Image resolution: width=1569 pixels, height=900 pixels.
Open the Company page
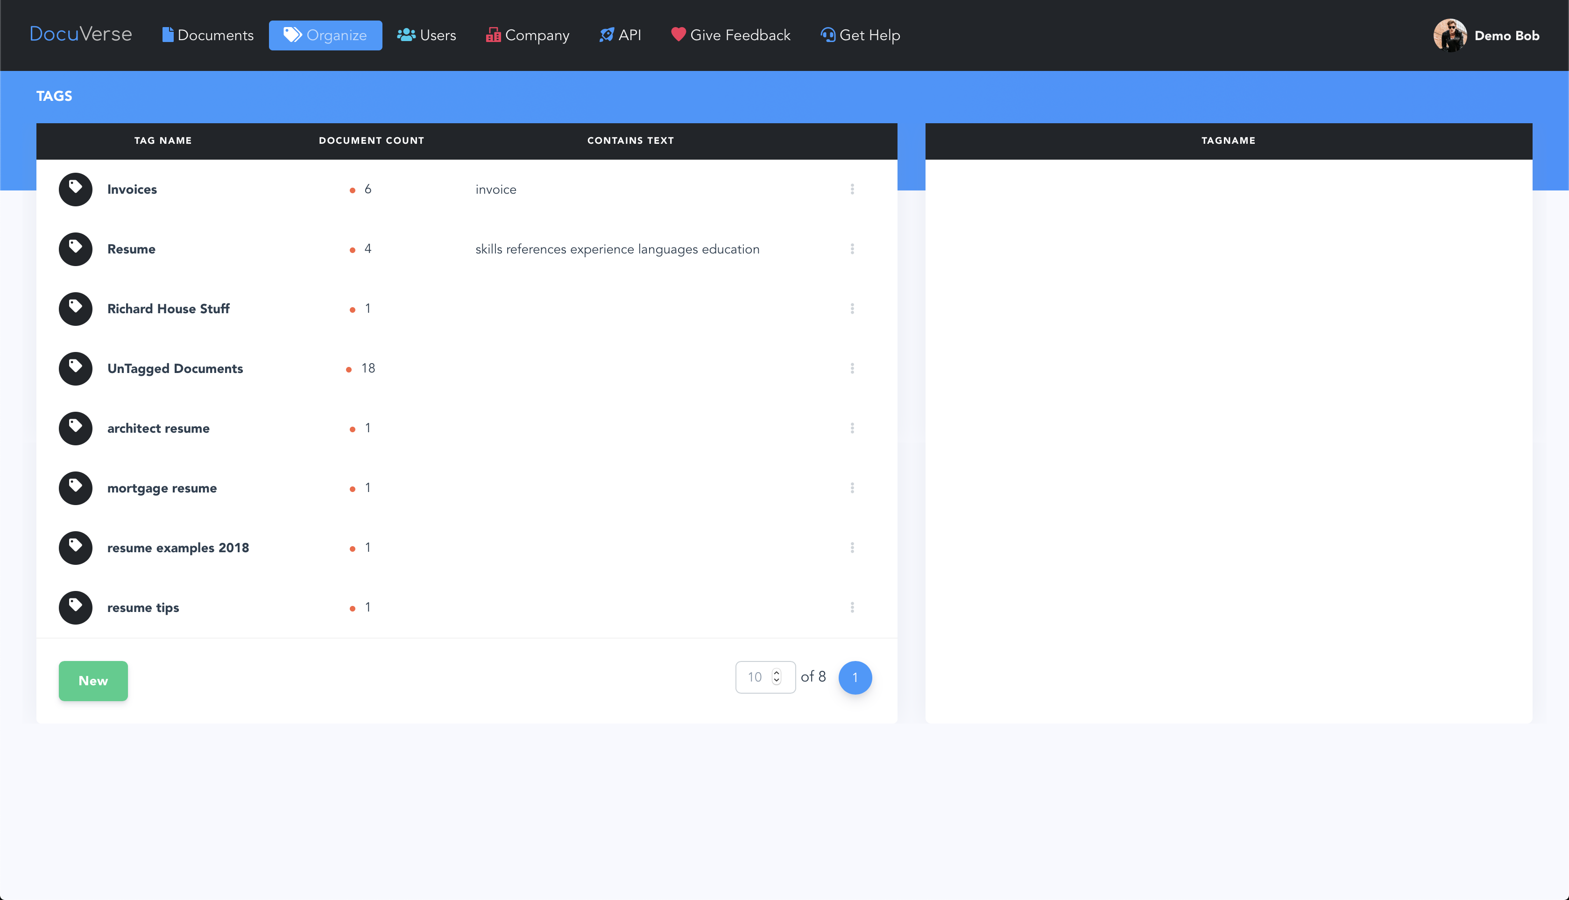coord(527,35)
